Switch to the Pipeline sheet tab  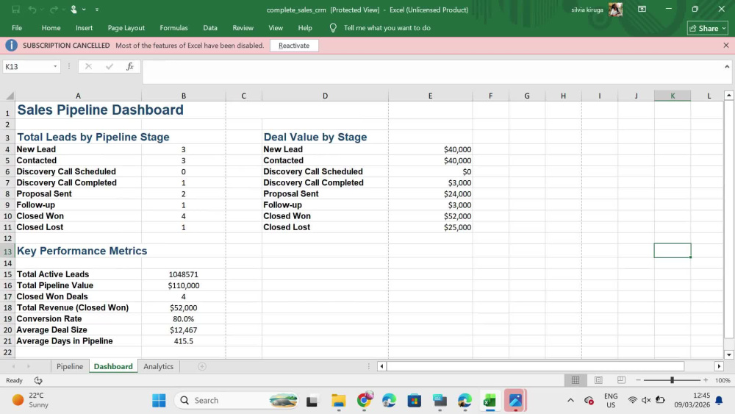click(x=70, y=367)
